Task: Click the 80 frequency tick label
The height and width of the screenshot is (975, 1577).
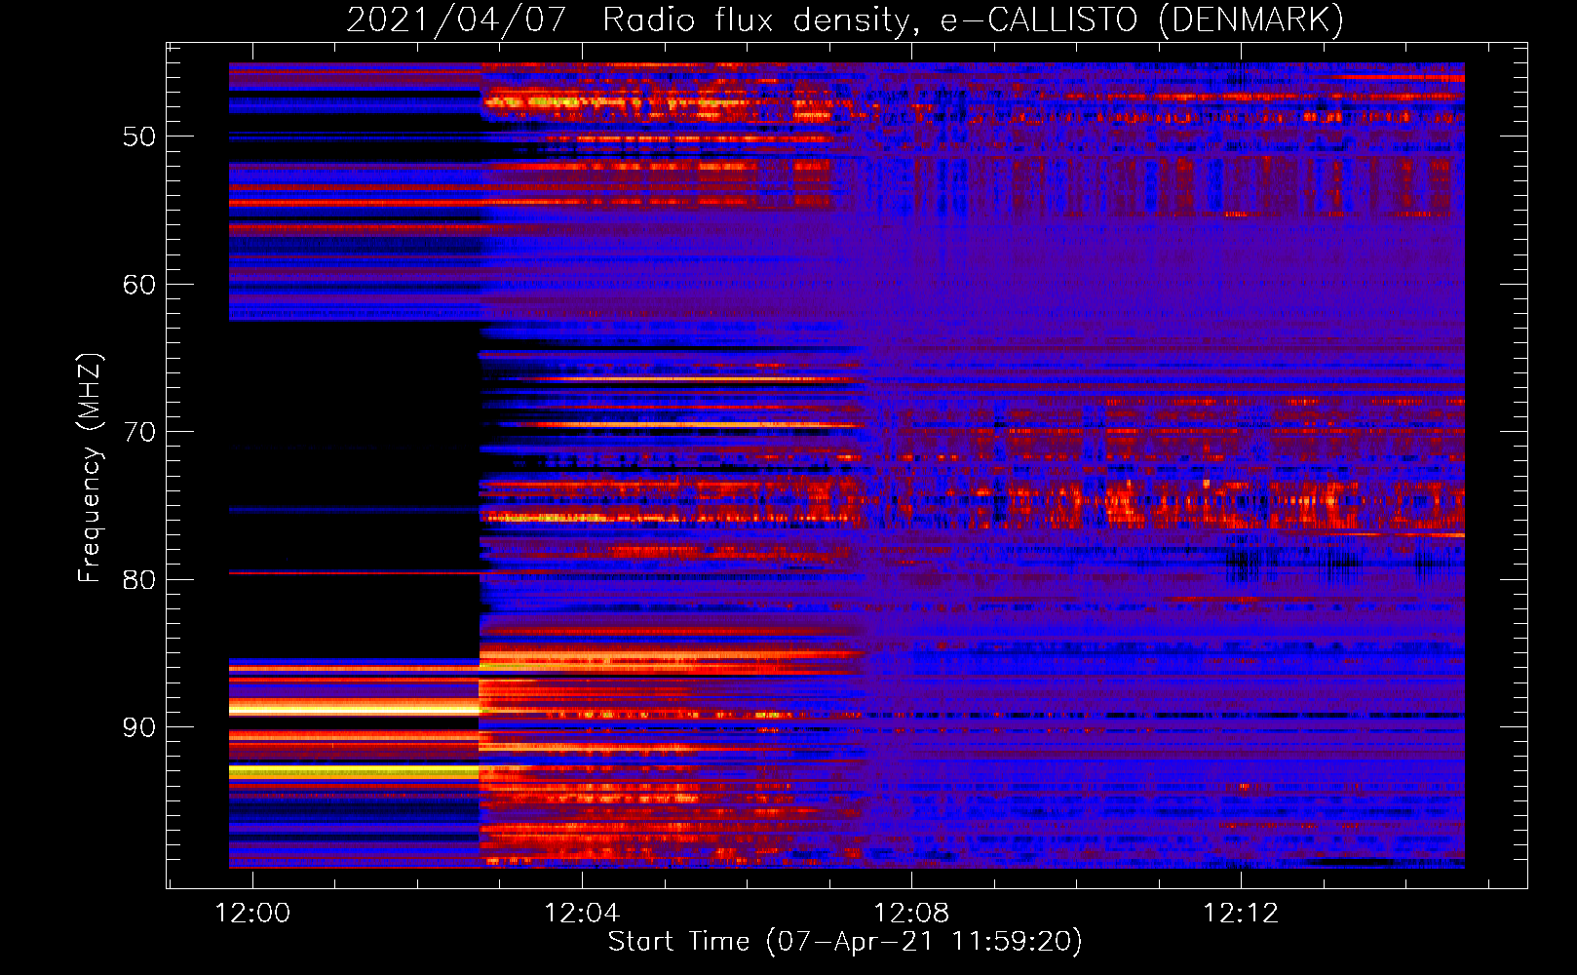Action: pos(139,580)
